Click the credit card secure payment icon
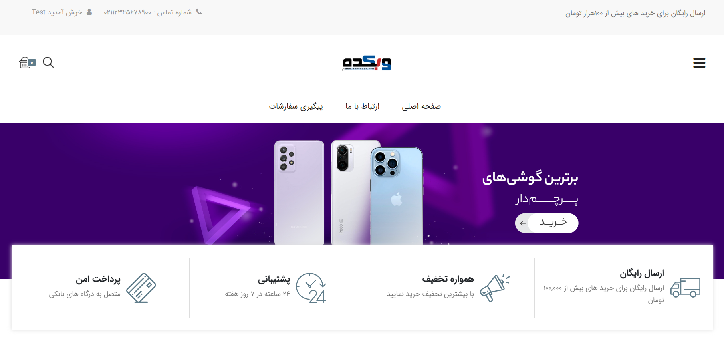This screenshot has height=344, width=724. coord(141,288)
